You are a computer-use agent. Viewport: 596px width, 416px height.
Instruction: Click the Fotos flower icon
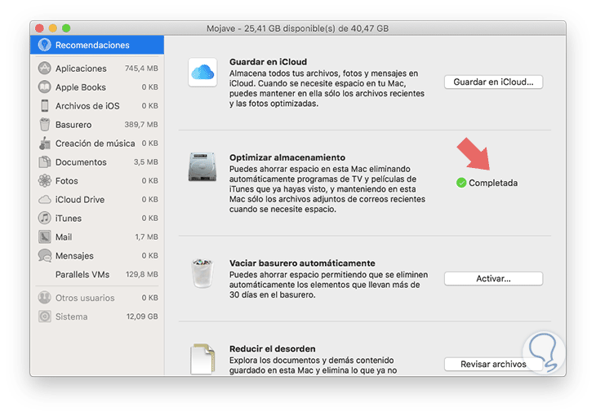click(x=44, y=180)
